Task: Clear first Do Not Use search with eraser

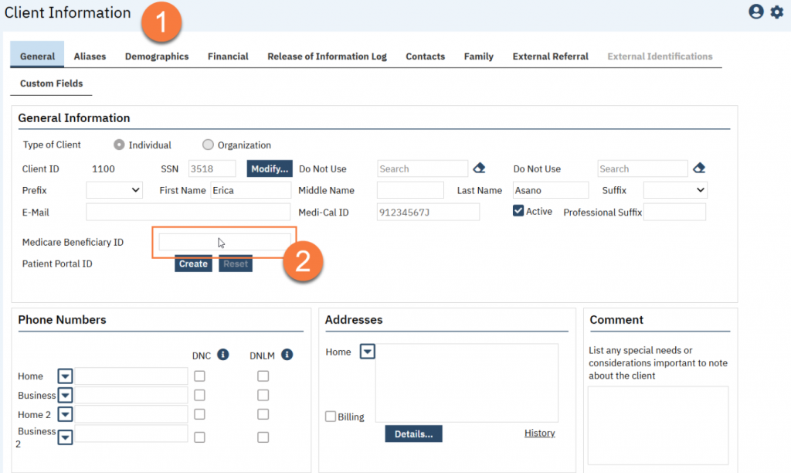Action: 479,168
